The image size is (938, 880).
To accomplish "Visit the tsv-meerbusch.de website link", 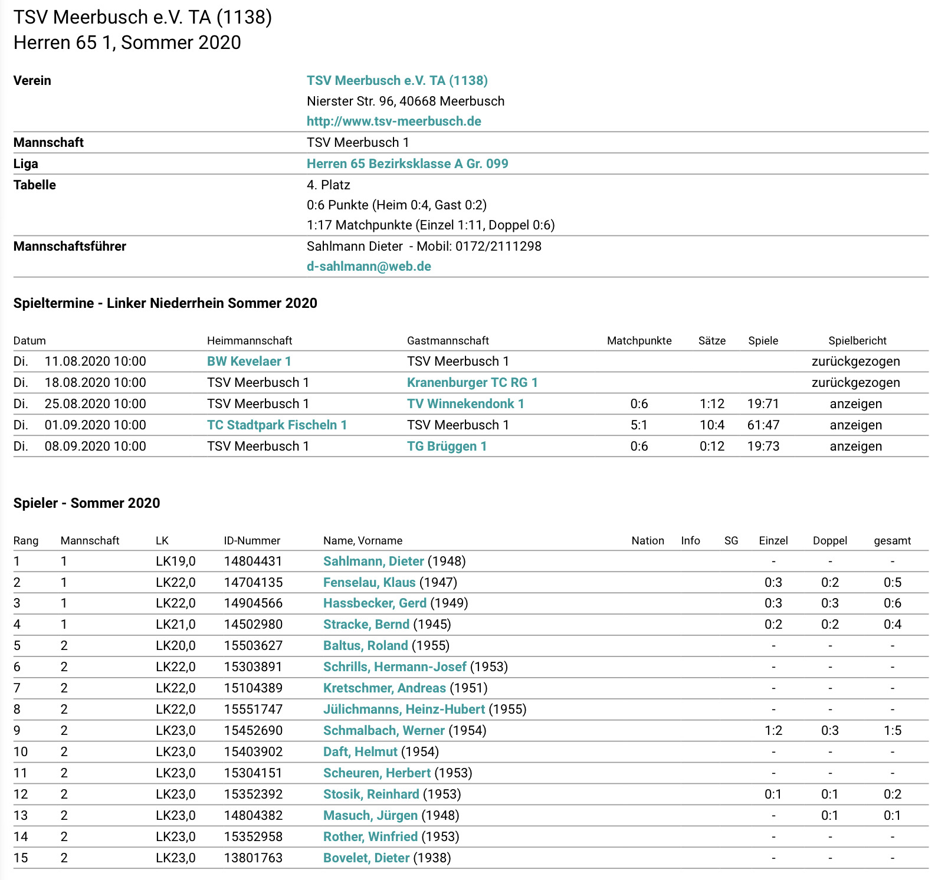I will click(393, 121).
